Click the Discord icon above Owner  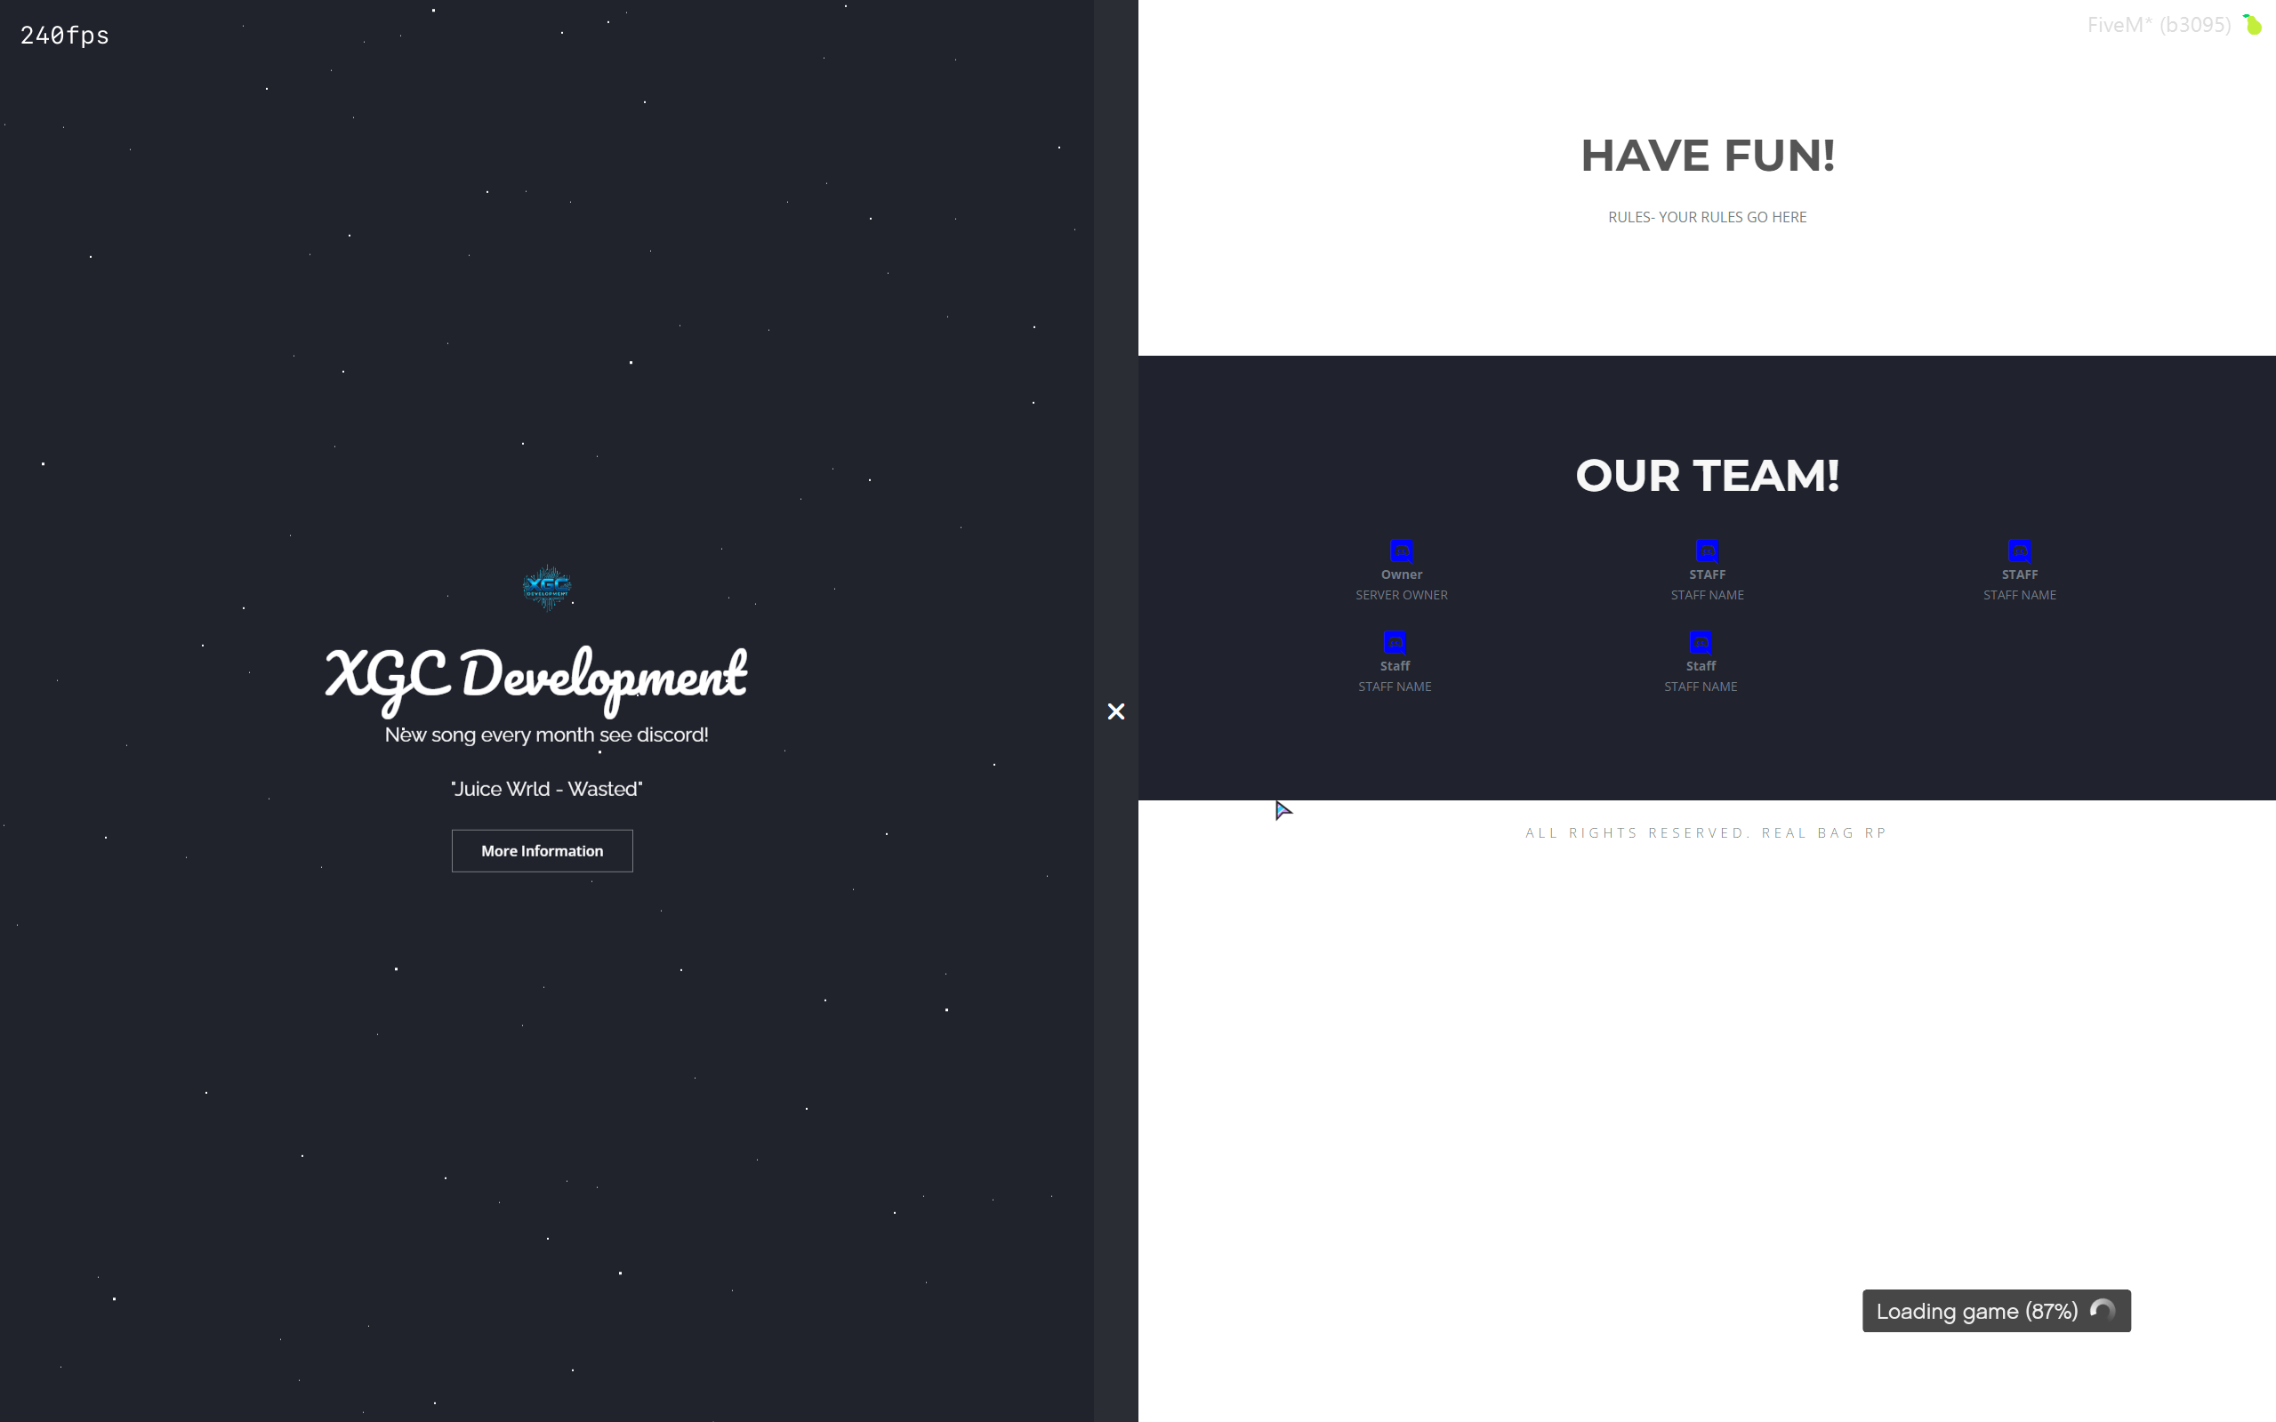pyautogui.click(x=1402, y=550)
